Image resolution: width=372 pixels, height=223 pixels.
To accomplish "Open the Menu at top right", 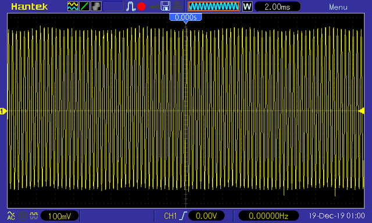I will [x=338, y=7].
